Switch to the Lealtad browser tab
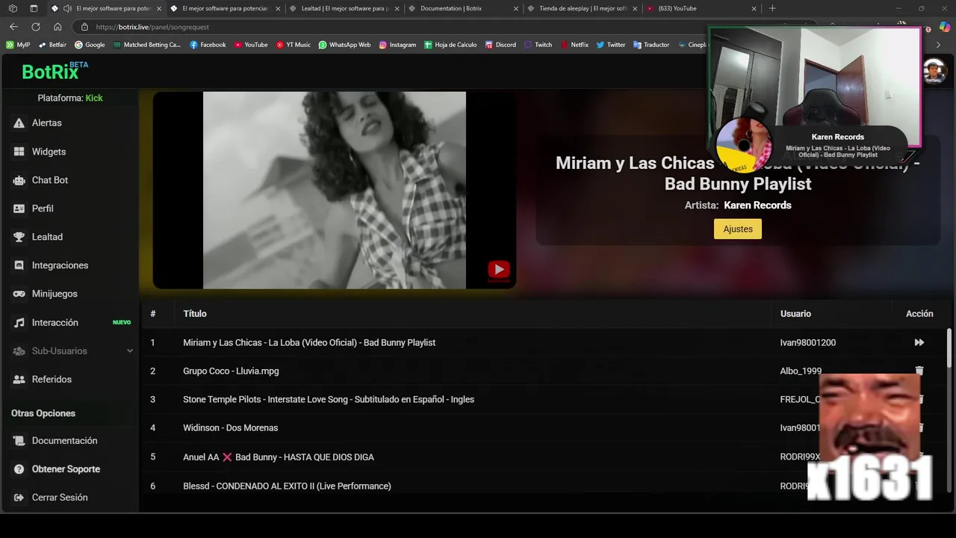 pos(344,8)
